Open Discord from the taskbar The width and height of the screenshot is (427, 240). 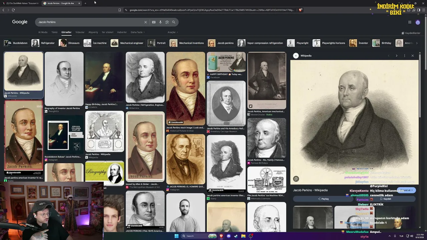click(x=229, y=236)
